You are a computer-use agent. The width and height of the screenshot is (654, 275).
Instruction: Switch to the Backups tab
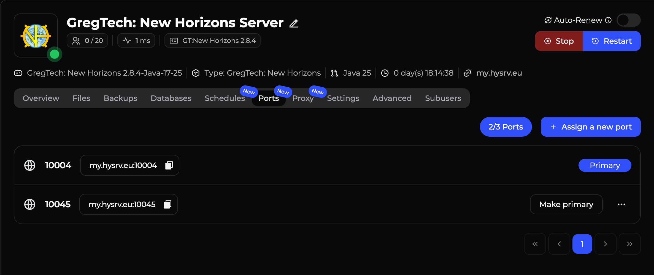pyautogui.click(x=120, y=98)
